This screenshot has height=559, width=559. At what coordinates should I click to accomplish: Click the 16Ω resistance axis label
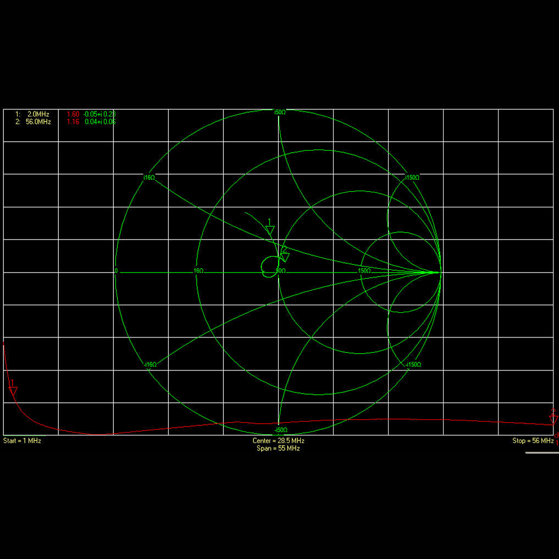point(198,271)
